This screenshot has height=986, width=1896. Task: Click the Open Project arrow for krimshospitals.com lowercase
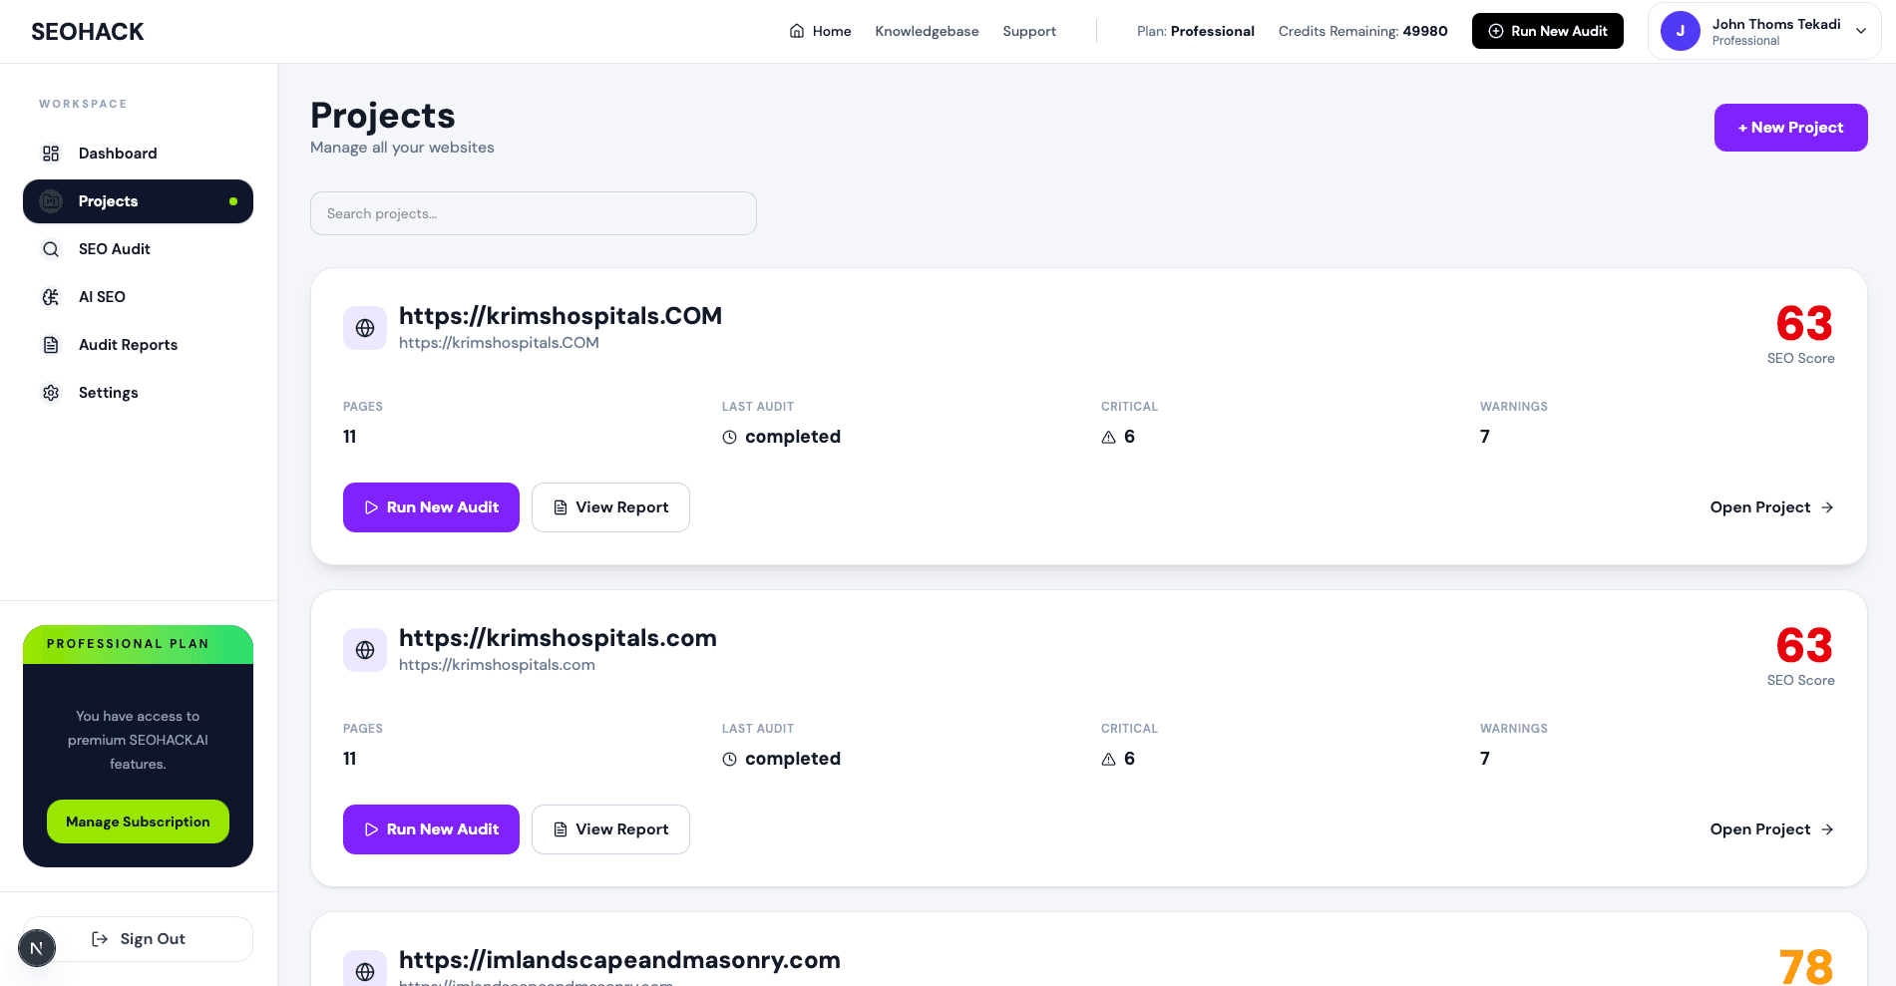[x=1827, y=829]
